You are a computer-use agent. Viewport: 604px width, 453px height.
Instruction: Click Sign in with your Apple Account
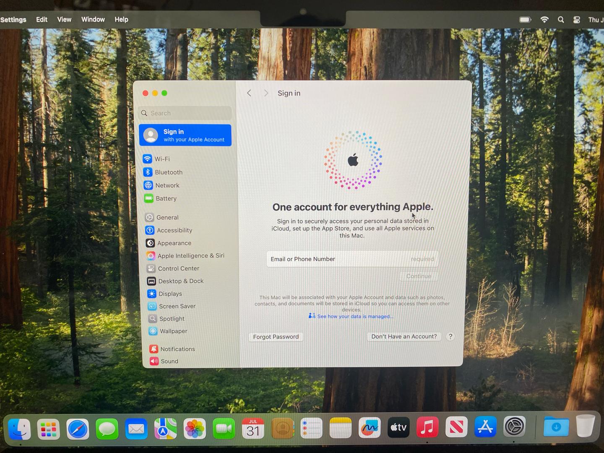point(185,135)
